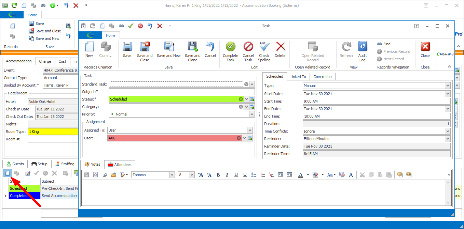
Task: Open the Start Date dropdown calendar
Action: tap(448, 94)
